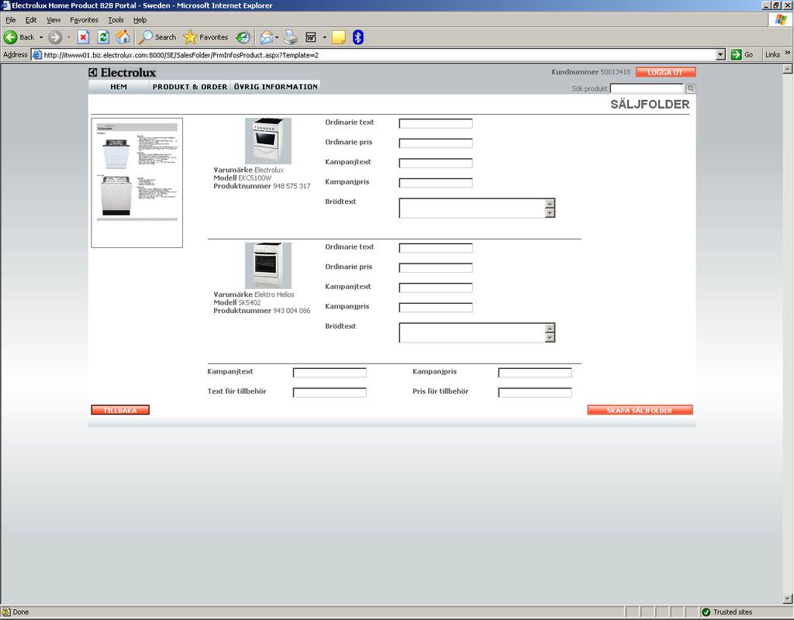This screenshot has width=794, height=620.
Task: Log out with the LOGGA UT button
Action: coord(665,72)
